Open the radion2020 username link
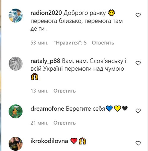Viewport: 148px width, 151px height. click(46, 13)
